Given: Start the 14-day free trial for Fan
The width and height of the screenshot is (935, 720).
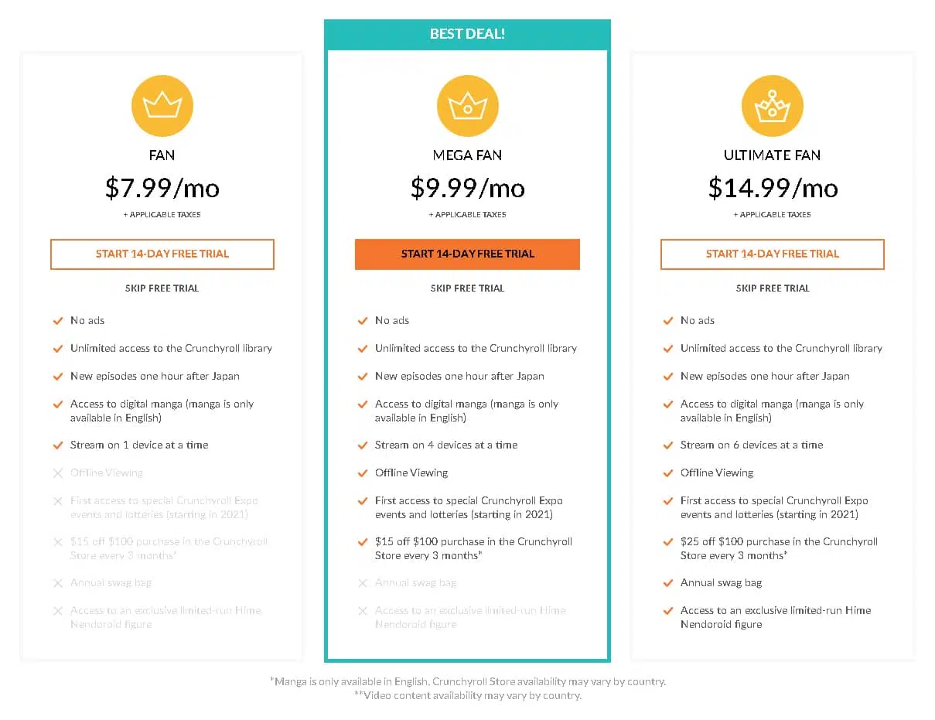Looking at the screenshot, I should pyautogui.click(x=162, y=254).
